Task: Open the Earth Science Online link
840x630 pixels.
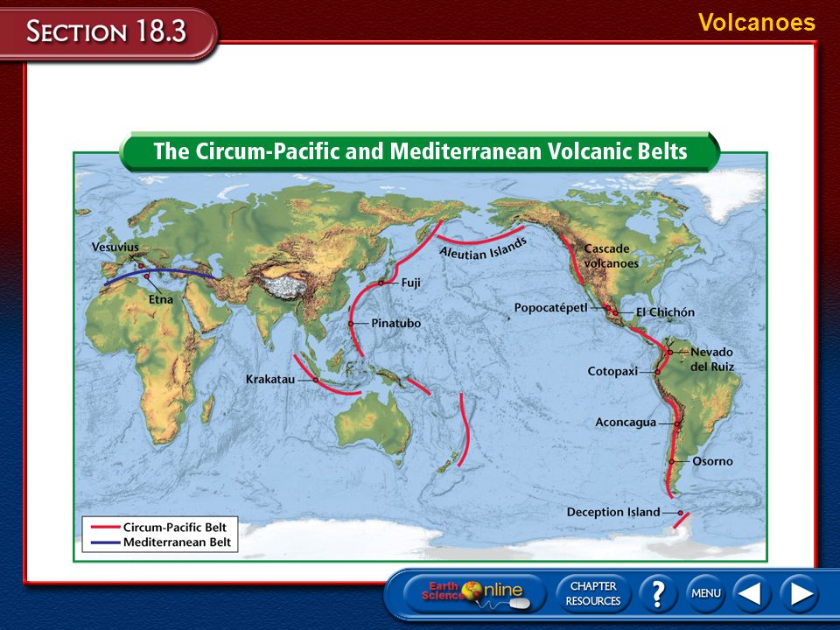Action: tap(474, 595)
